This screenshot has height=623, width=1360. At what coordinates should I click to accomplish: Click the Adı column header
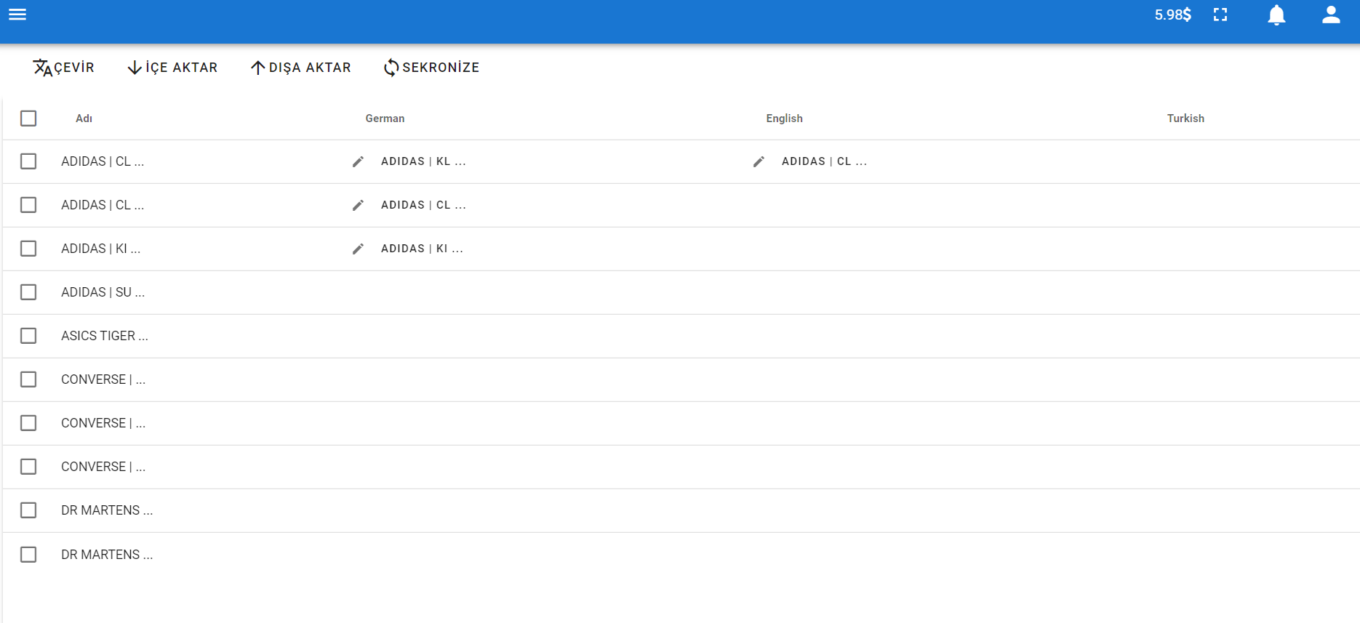[84, 118]
